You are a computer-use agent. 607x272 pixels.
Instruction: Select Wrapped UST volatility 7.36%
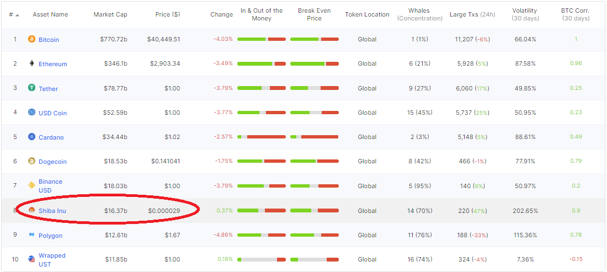[x=525, y=259]
